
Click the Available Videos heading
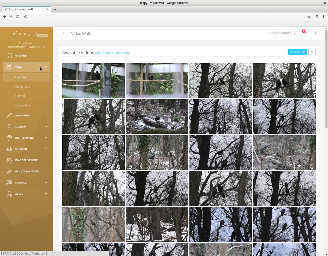tap(78, 53)
